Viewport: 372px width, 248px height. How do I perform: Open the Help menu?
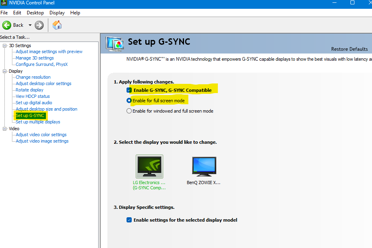(75, 13)
